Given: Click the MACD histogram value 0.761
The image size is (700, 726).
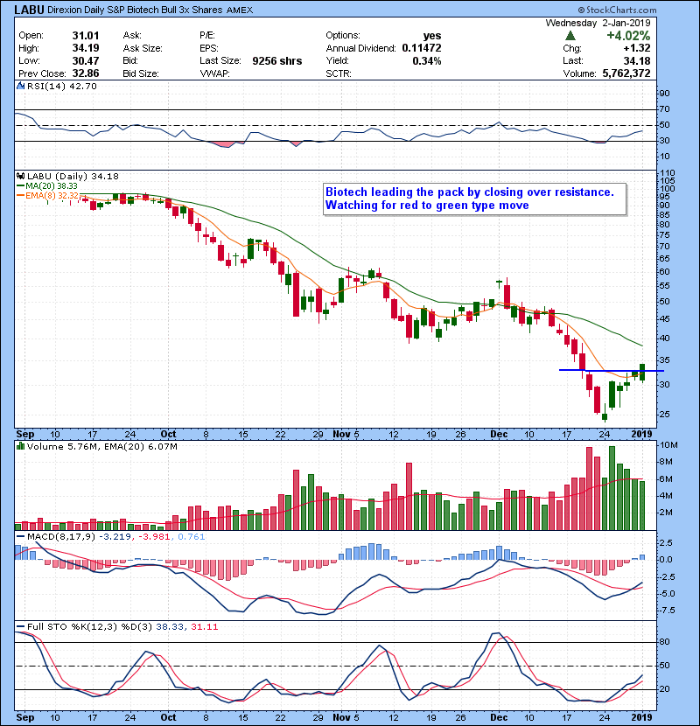Looking at the screenshot, I should (191, 537).
